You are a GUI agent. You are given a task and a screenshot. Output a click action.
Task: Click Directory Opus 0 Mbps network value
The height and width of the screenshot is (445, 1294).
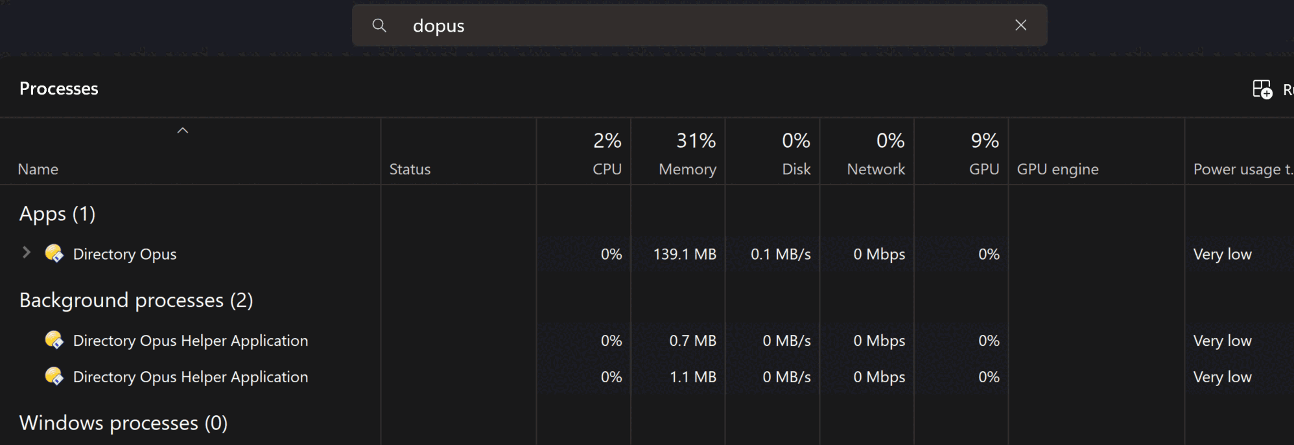(879, 254)
